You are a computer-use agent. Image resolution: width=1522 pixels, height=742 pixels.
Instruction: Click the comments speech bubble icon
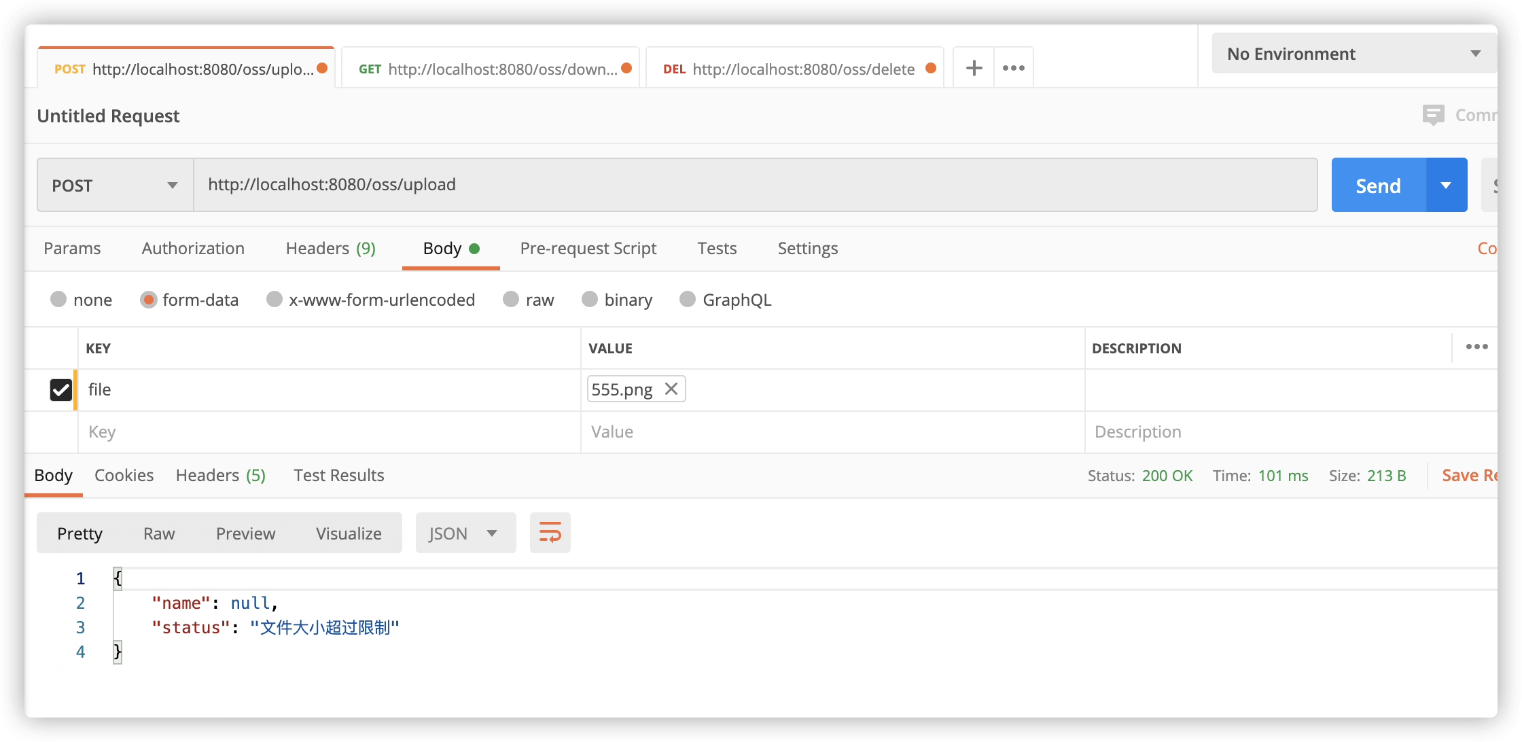pos(1433,115)
